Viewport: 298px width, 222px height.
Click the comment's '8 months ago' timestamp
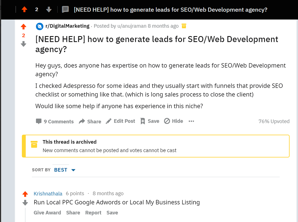[108, 193]
